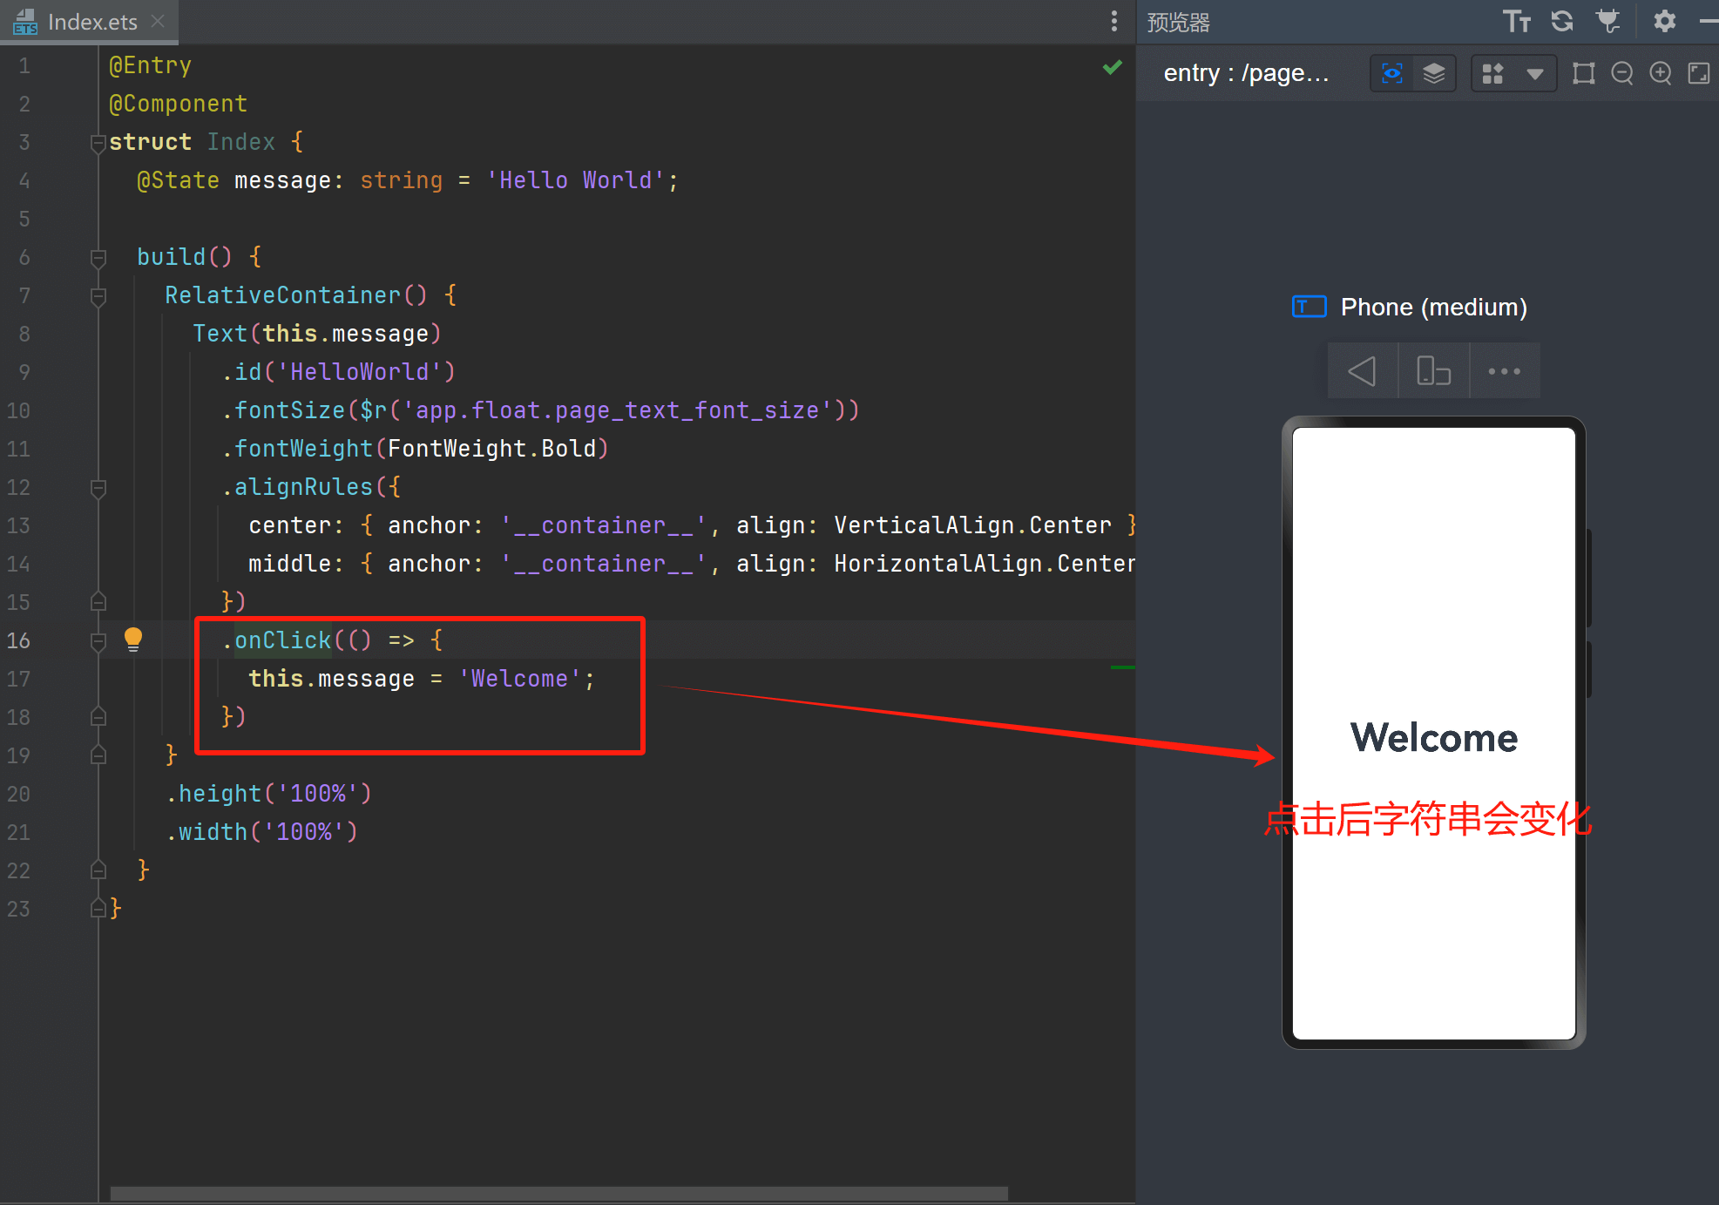Reload the previewer with refresh icon
This screenshot has width=1719, height=1205.
(x=1562, y=22)
